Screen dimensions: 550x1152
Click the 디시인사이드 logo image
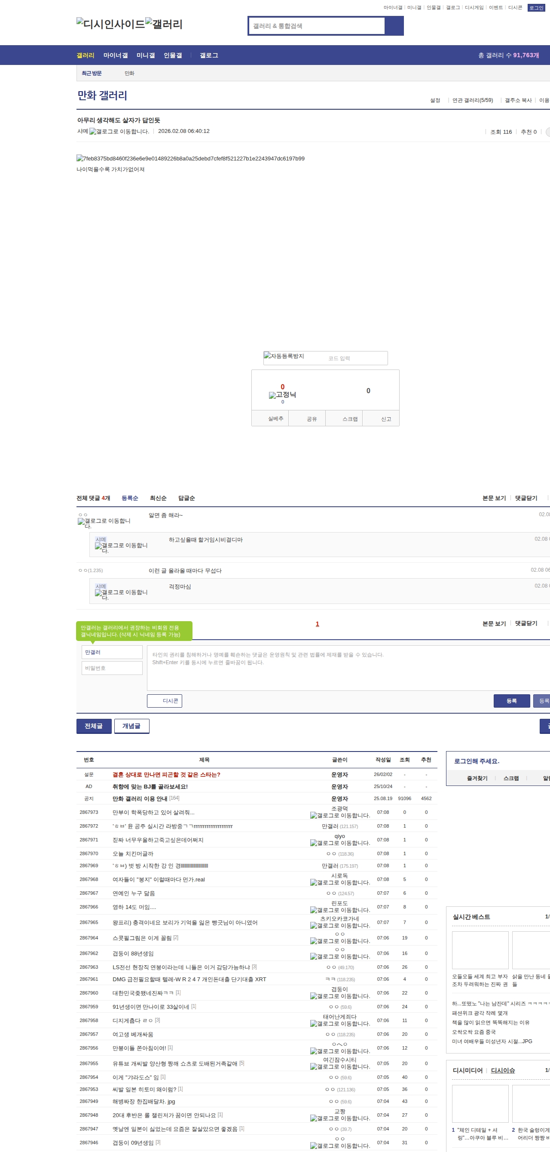(110, 24)
